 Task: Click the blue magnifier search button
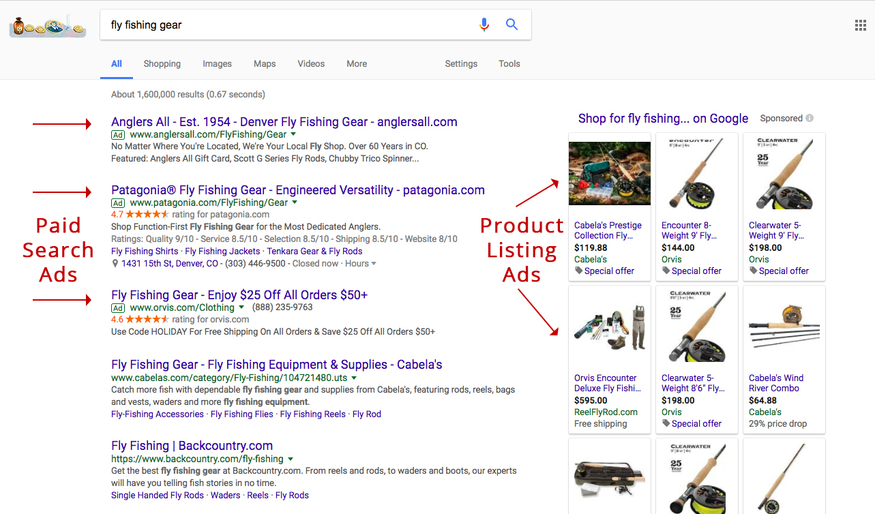pos(511,25)
